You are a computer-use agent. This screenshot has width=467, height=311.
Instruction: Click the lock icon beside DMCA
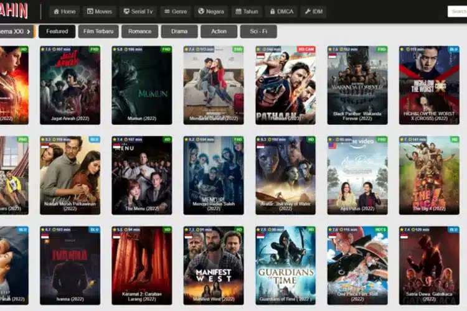pyautogui.click(x=272, y=11)
